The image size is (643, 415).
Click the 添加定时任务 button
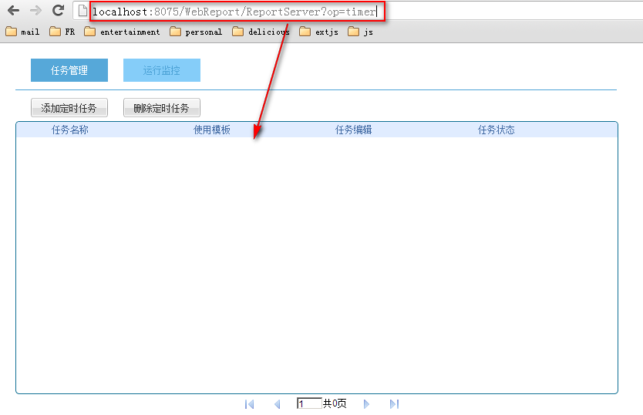pyautogui.click(x=69, y=107)
